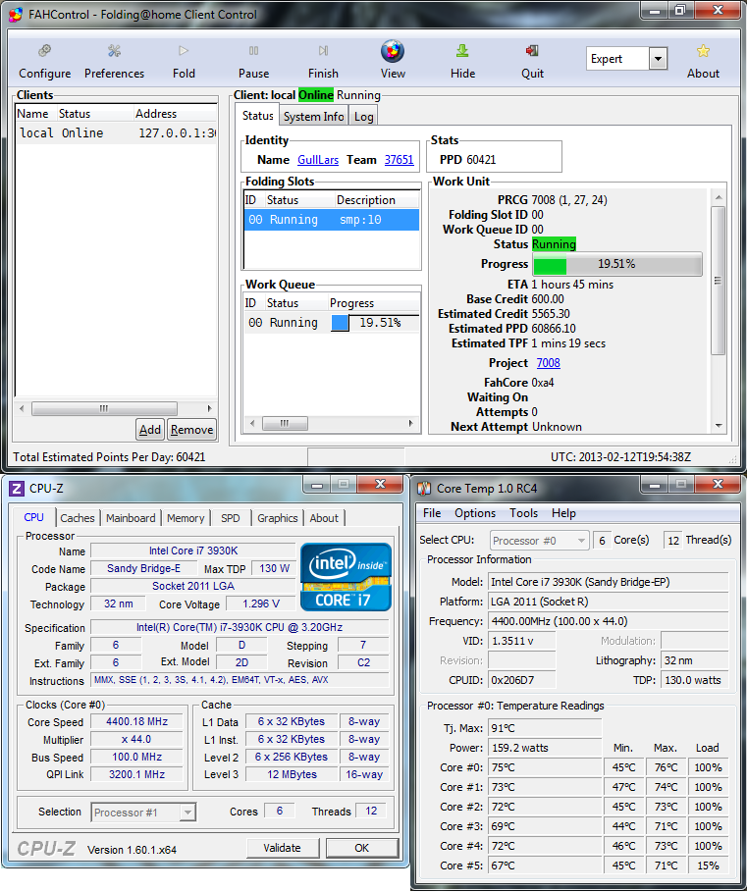Select the Status tab in FAHControl
The height and width of the screenshot is (892, 747).
click(x=258, y=116)
